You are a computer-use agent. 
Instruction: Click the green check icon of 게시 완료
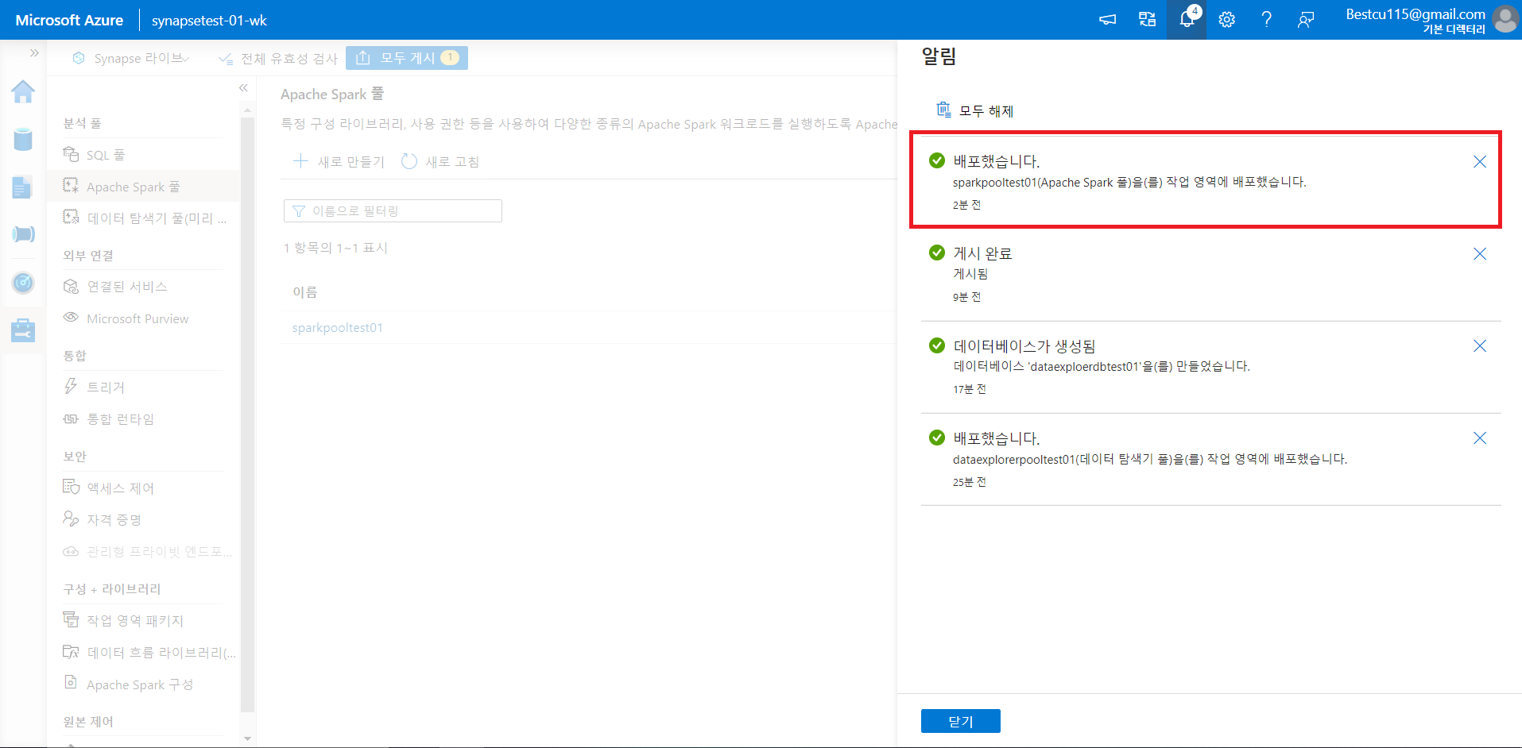click(937, 253)
